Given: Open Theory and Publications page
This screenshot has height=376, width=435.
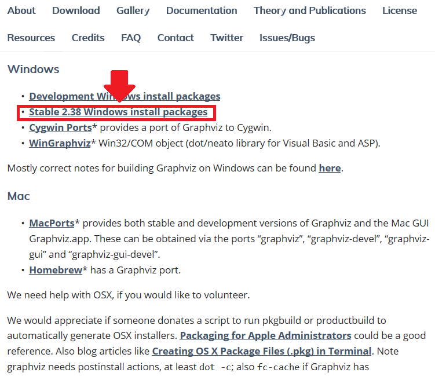Looking at the screenshot, I should pyautogui.click(x=310, y=10).
